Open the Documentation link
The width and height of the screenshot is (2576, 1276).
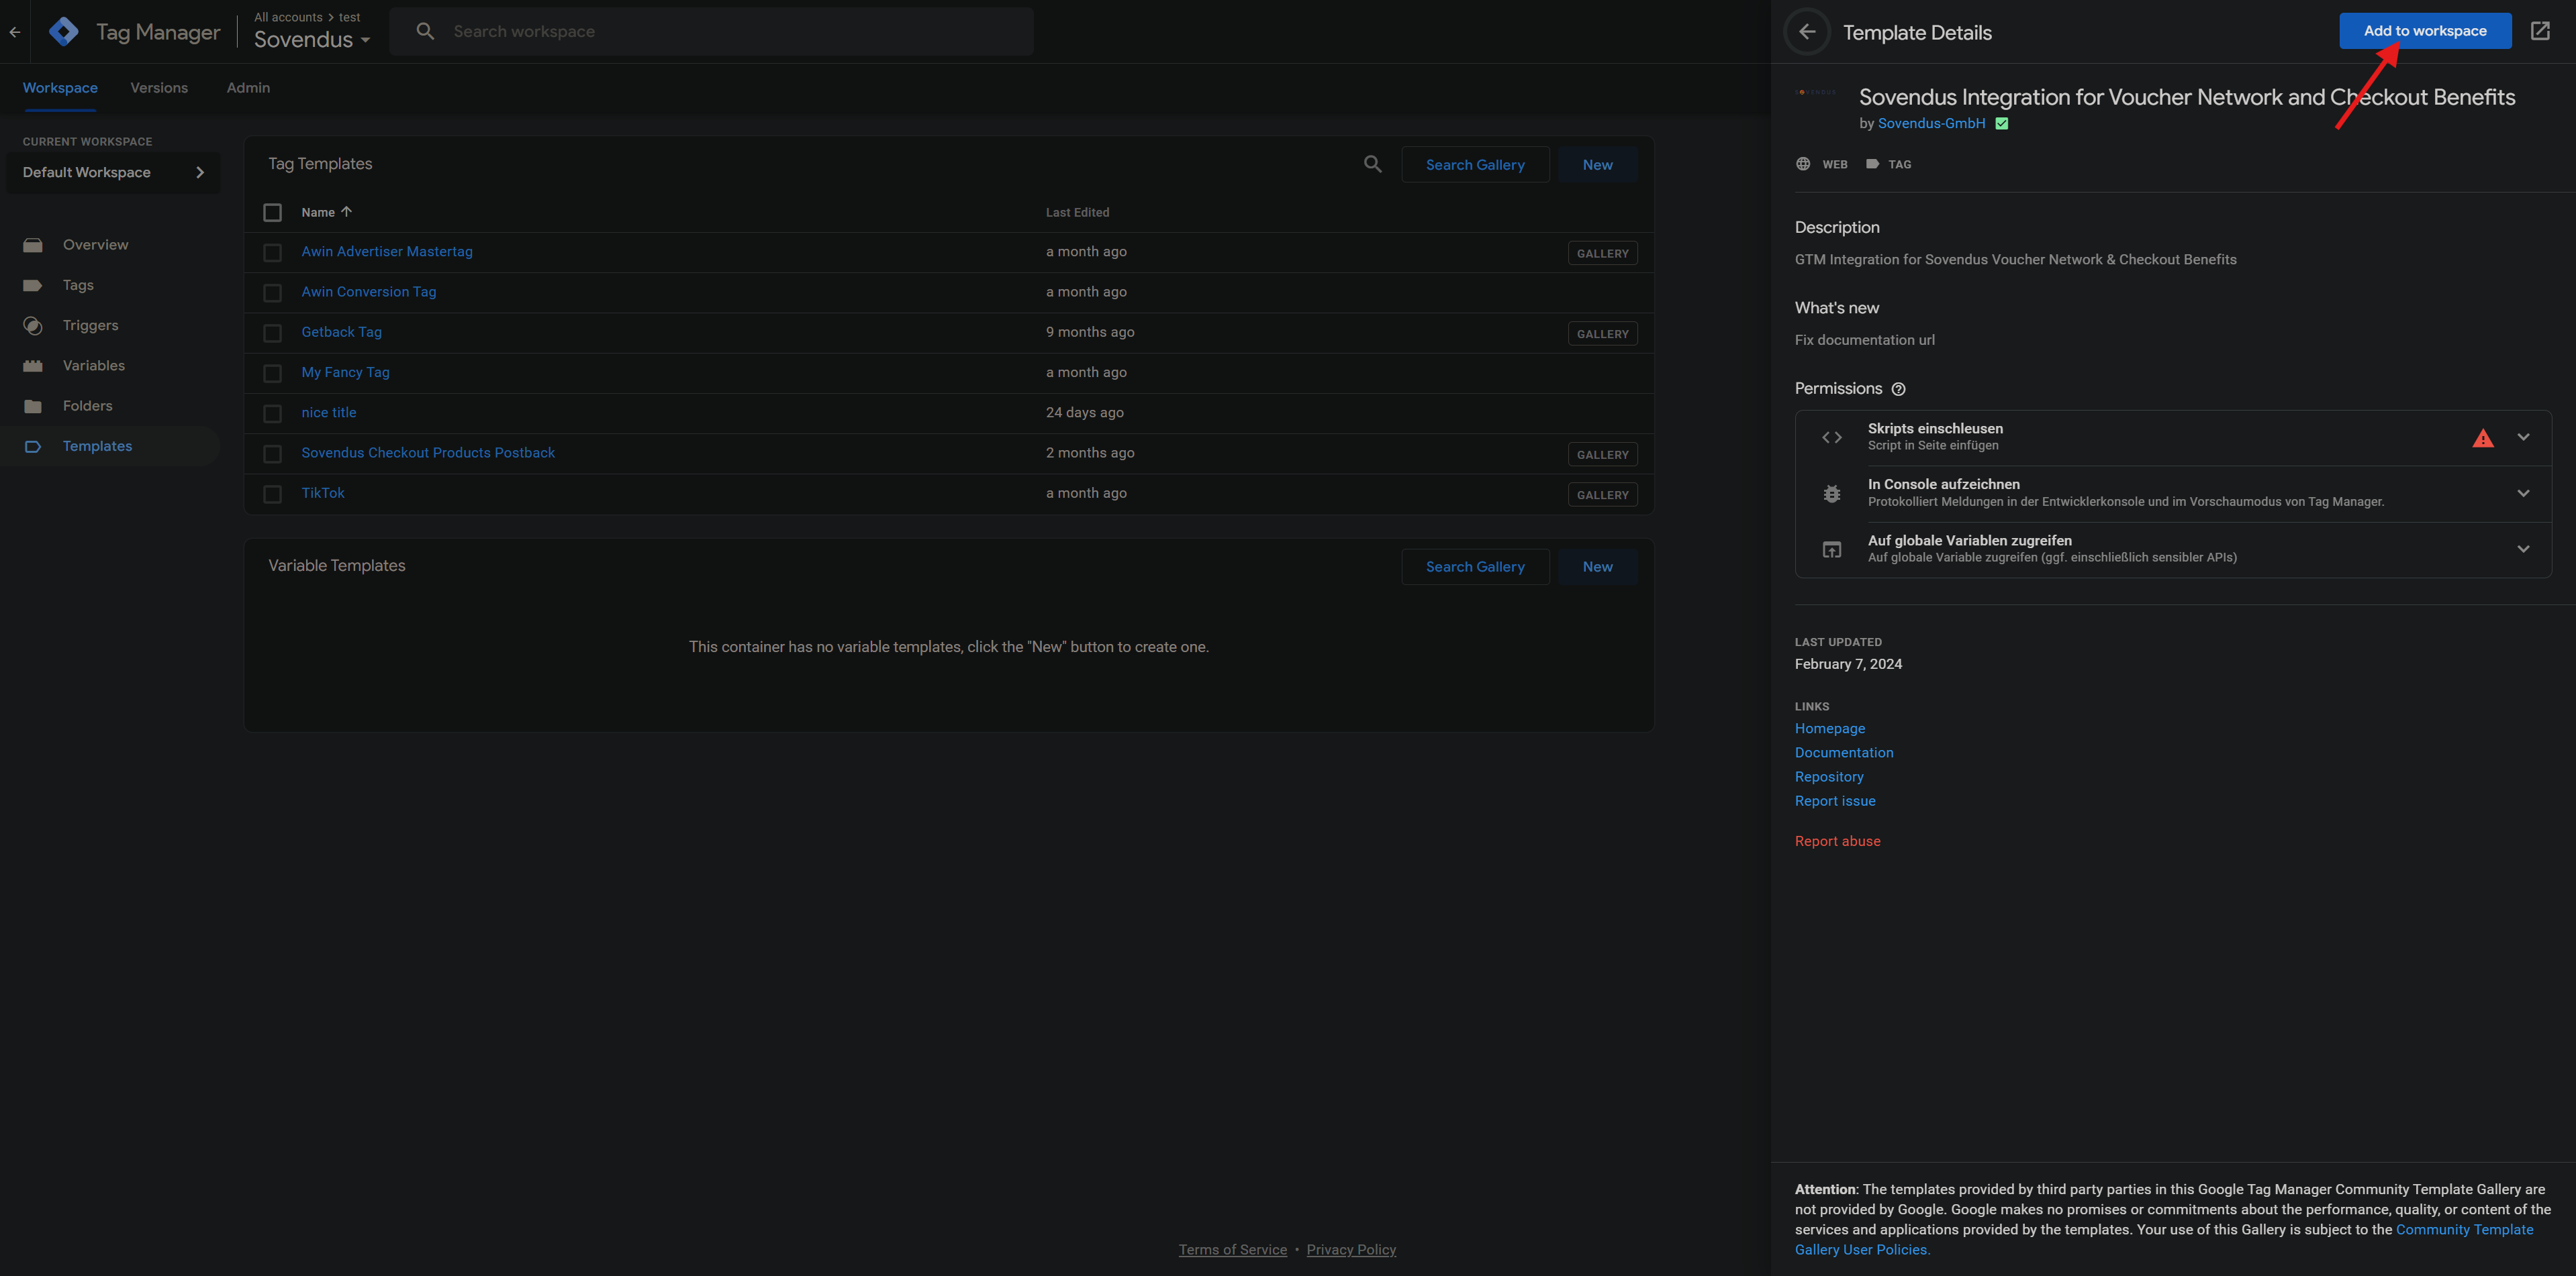(1843, 753)
